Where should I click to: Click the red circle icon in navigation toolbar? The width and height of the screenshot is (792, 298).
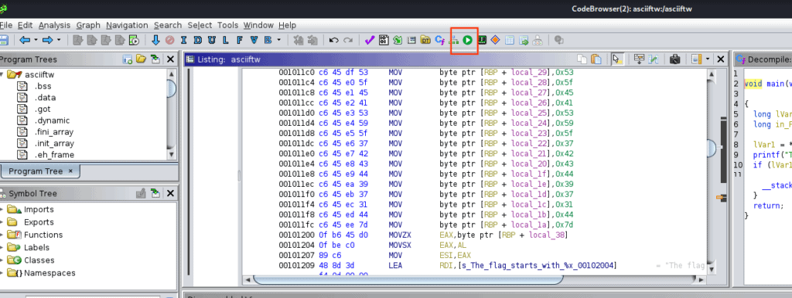click(169, 40)
